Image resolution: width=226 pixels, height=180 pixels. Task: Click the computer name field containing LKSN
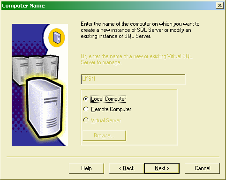click(x=133, y=79)
